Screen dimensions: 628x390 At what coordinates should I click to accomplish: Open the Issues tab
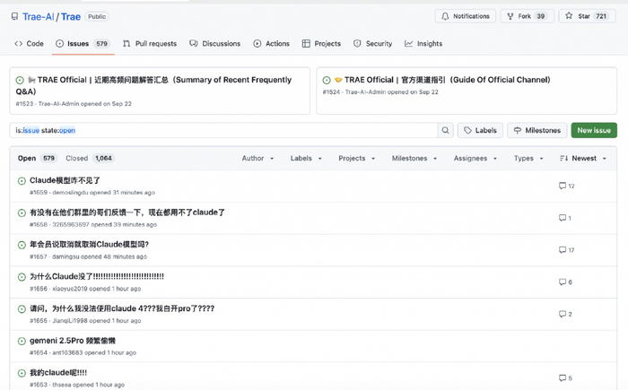click(x=83, y=43)
